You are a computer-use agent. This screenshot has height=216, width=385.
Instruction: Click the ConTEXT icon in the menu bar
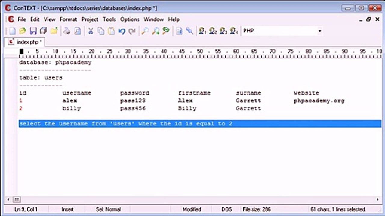tap(11, 19)
